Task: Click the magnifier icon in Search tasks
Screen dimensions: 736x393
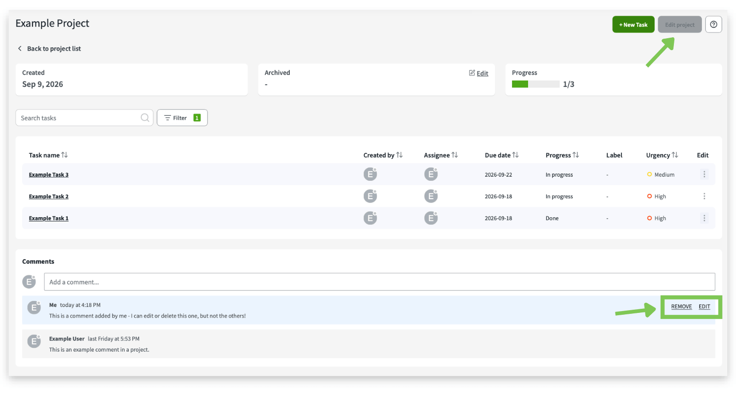Action: click(x=145, y=118)
